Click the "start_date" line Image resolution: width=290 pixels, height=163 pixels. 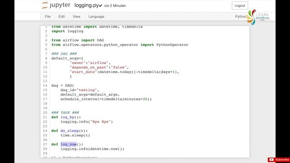124,72
